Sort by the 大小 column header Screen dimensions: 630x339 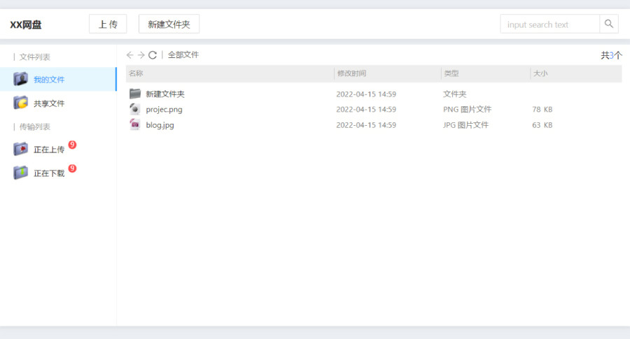[x=540, y=73]
